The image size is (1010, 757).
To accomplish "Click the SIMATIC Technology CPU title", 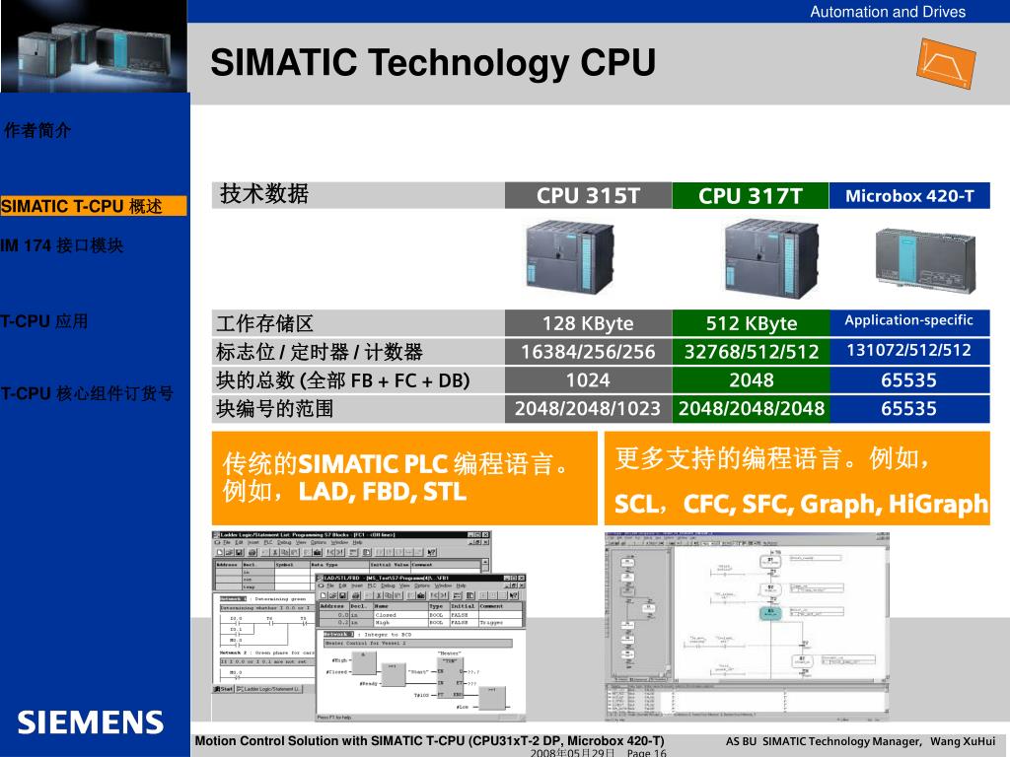I will [433, 62].
